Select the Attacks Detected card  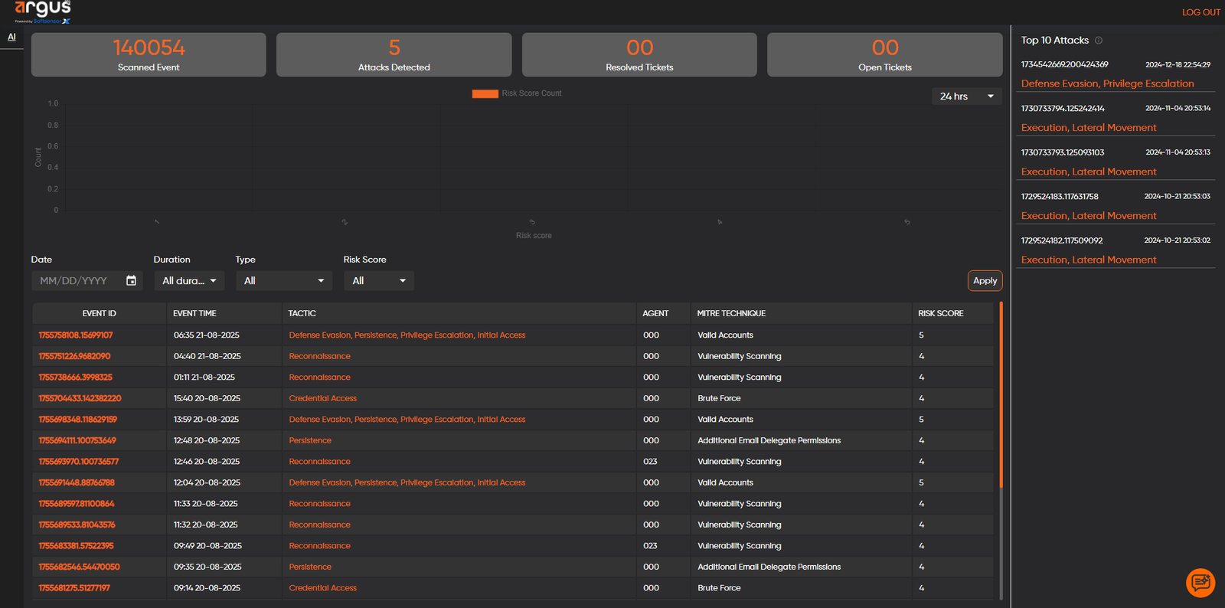394,54
